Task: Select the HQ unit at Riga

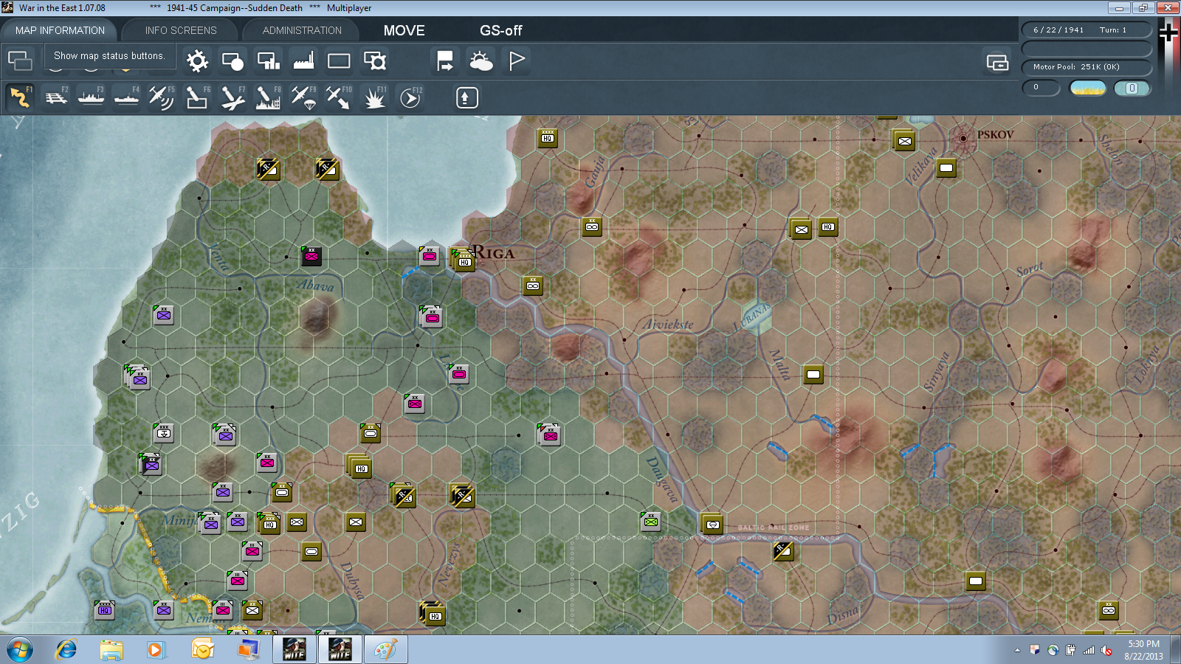Action: click(x=464, y=260)
